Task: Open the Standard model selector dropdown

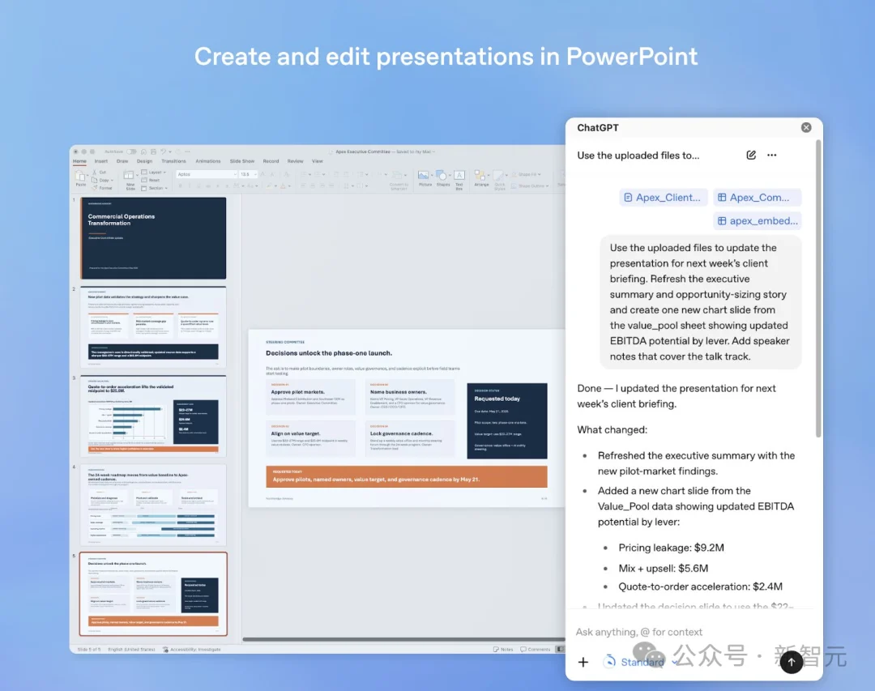Action: [641, 662]
